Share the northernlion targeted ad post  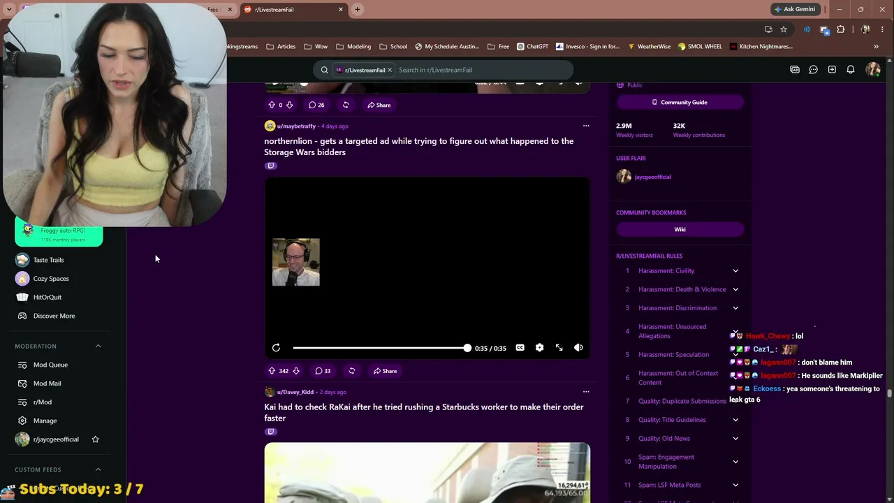(383, 371)
